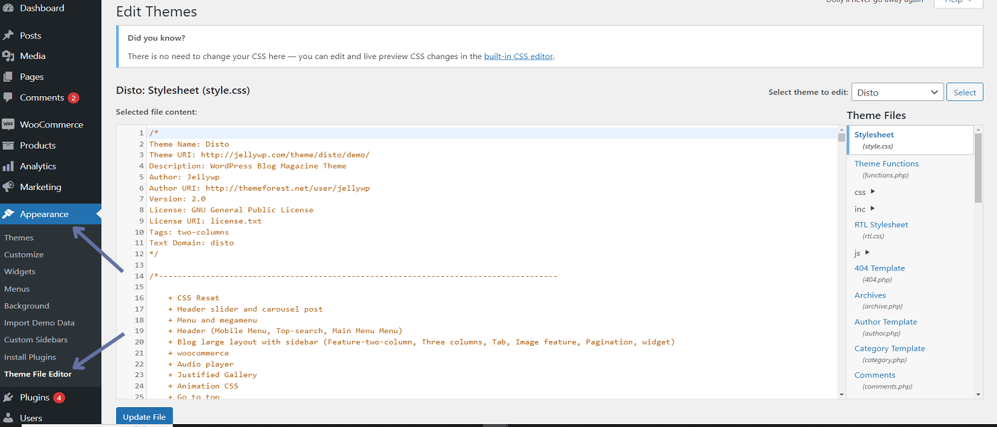997x427 pixels.
Task: Click the Users person icon
Action: point(9,418)
